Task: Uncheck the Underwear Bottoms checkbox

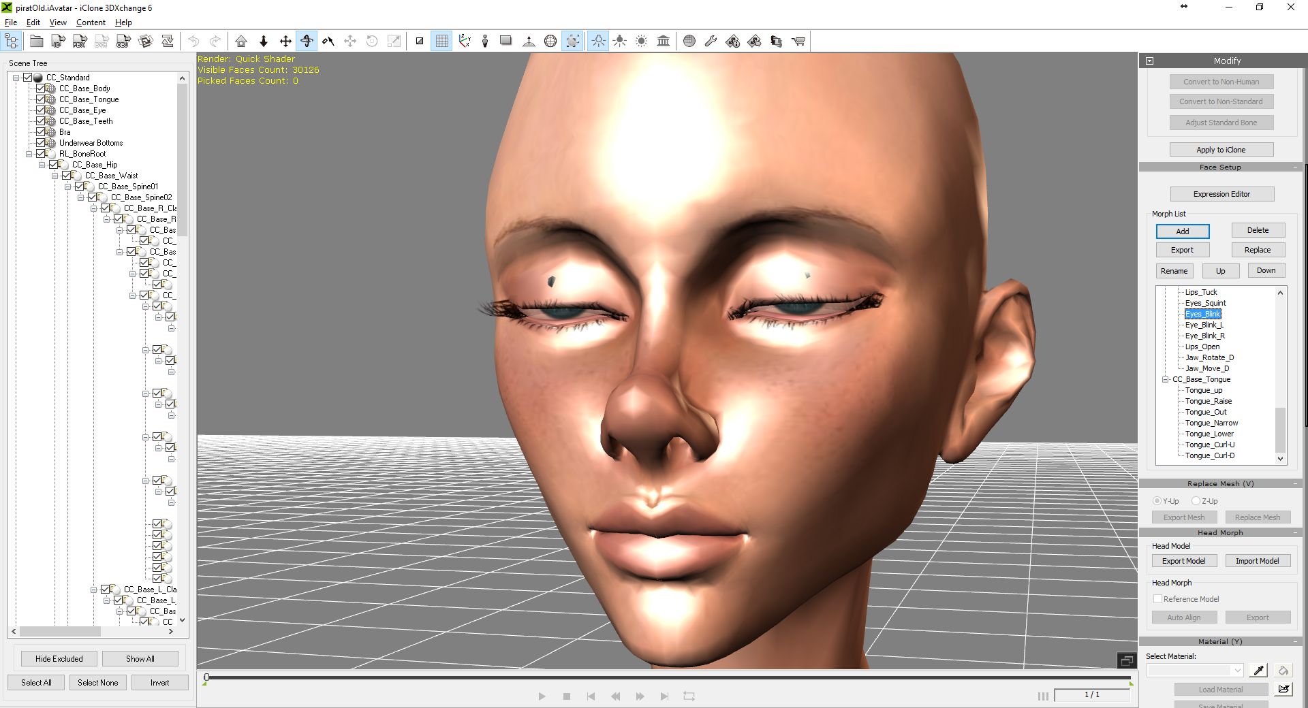Action: 41,143
